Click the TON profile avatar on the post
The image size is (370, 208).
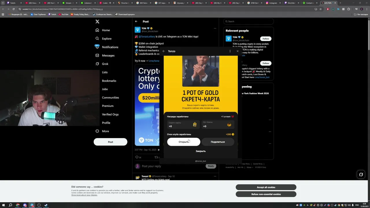pyautogui.click(x=138, y=30)
